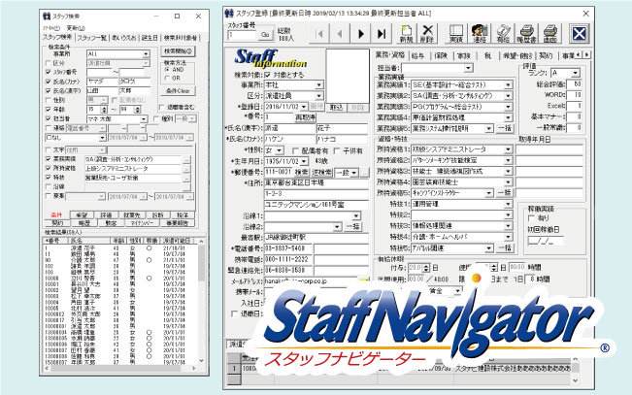Check 稼働実績 有り checkbox

pyautogui.click(x=531, y=218)
